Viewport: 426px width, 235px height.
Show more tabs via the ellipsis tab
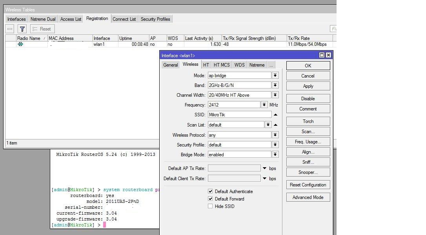[x=271, y=65]
